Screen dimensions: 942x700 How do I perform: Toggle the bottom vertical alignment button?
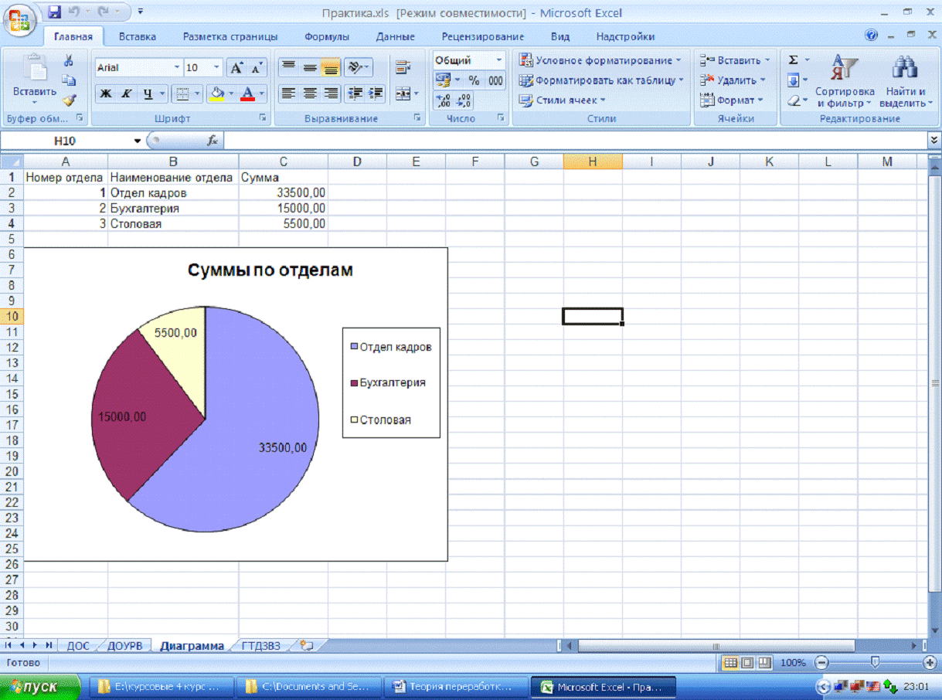331,68
